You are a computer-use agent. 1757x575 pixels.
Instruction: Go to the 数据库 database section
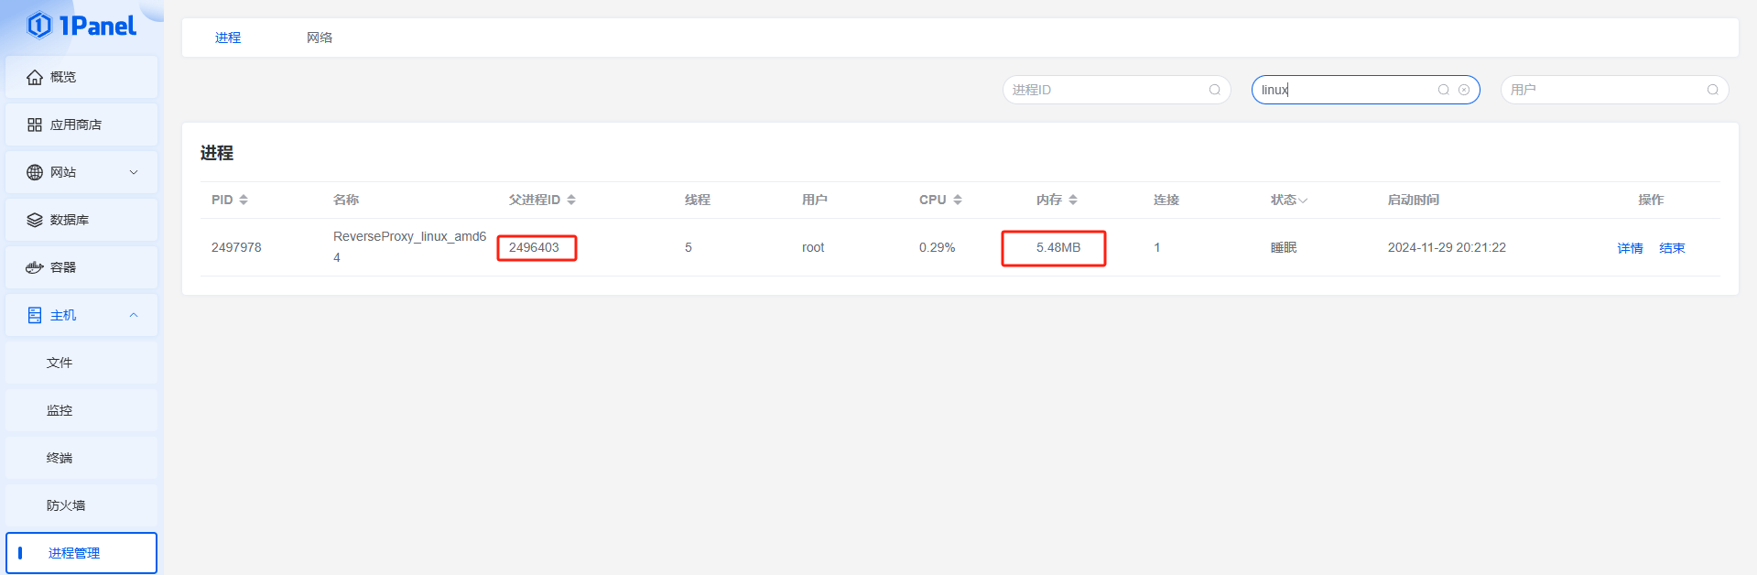click(81, 220)
